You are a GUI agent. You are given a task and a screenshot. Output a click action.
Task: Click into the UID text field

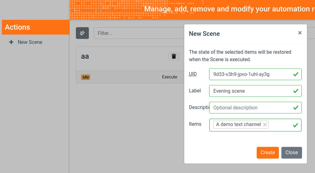250,74
